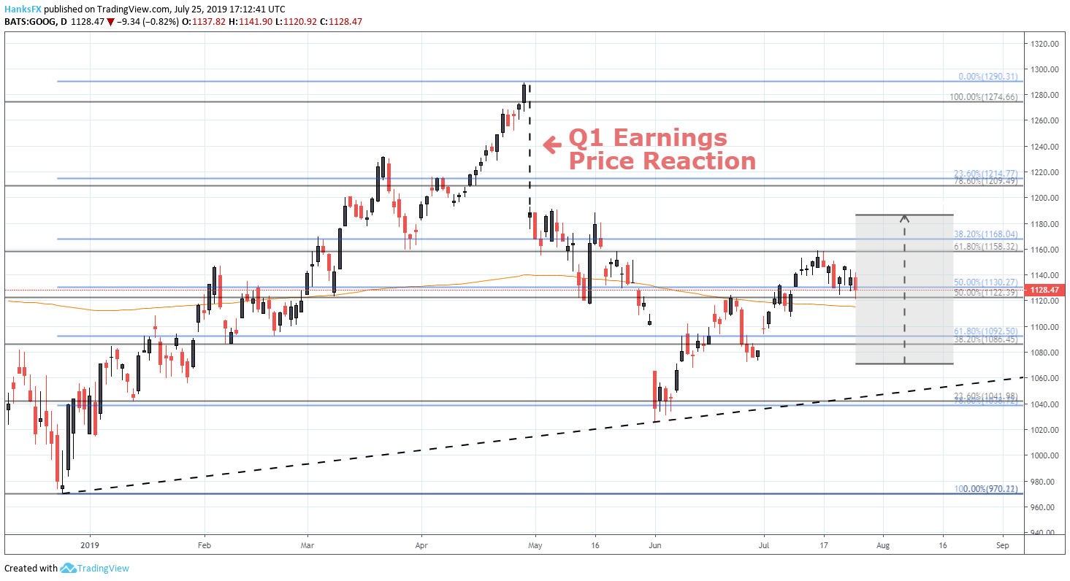
Task: Click the high price value H:1141.90
Action: pos(251,22)
